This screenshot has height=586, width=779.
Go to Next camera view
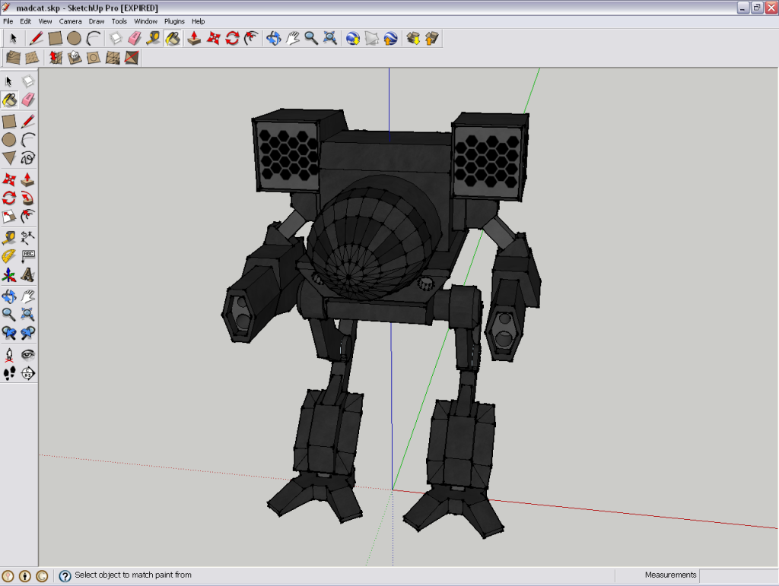[x=28, y=333]
